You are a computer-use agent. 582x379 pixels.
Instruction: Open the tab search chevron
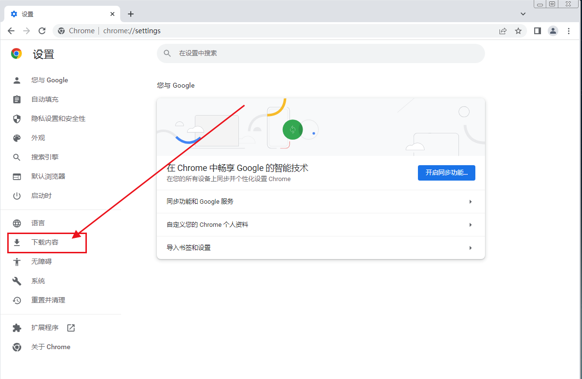[523, 14]
